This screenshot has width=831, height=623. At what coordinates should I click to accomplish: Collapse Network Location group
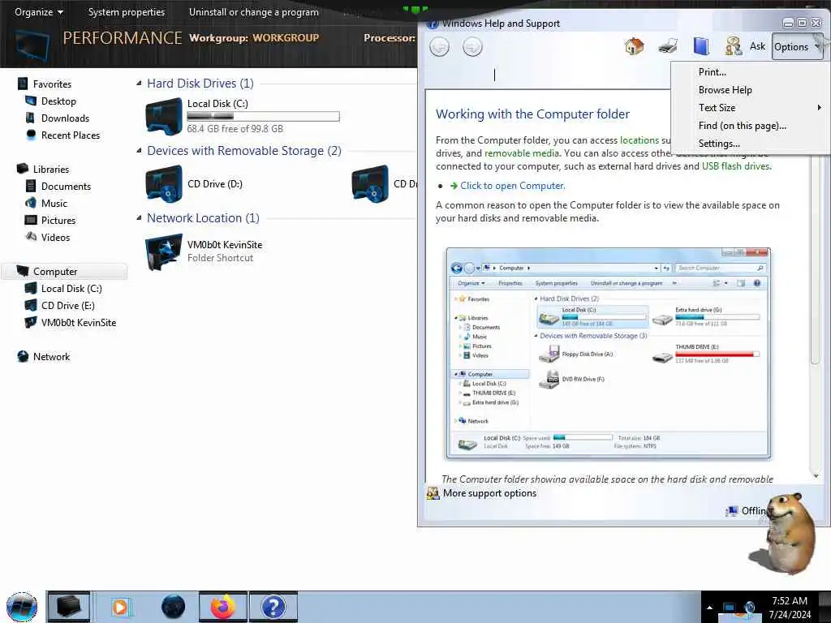coord(139,217)
